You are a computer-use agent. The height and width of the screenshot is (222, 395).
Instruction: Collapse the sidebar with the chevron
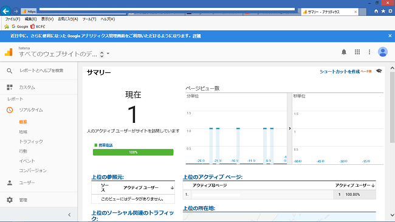(69, 215)
